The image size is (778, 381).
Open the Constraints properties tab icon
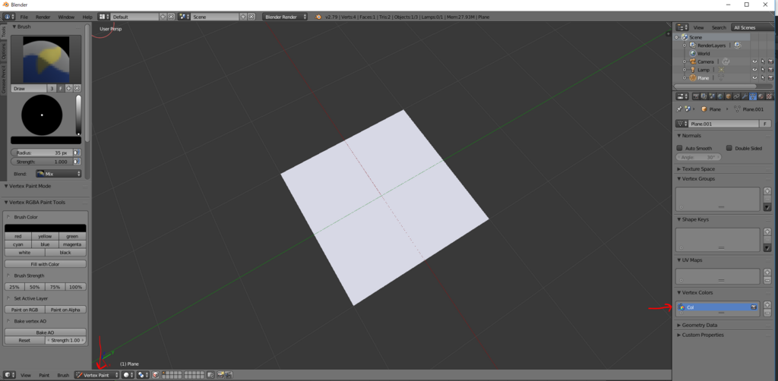pyautogui.click(x=736, y=96)
